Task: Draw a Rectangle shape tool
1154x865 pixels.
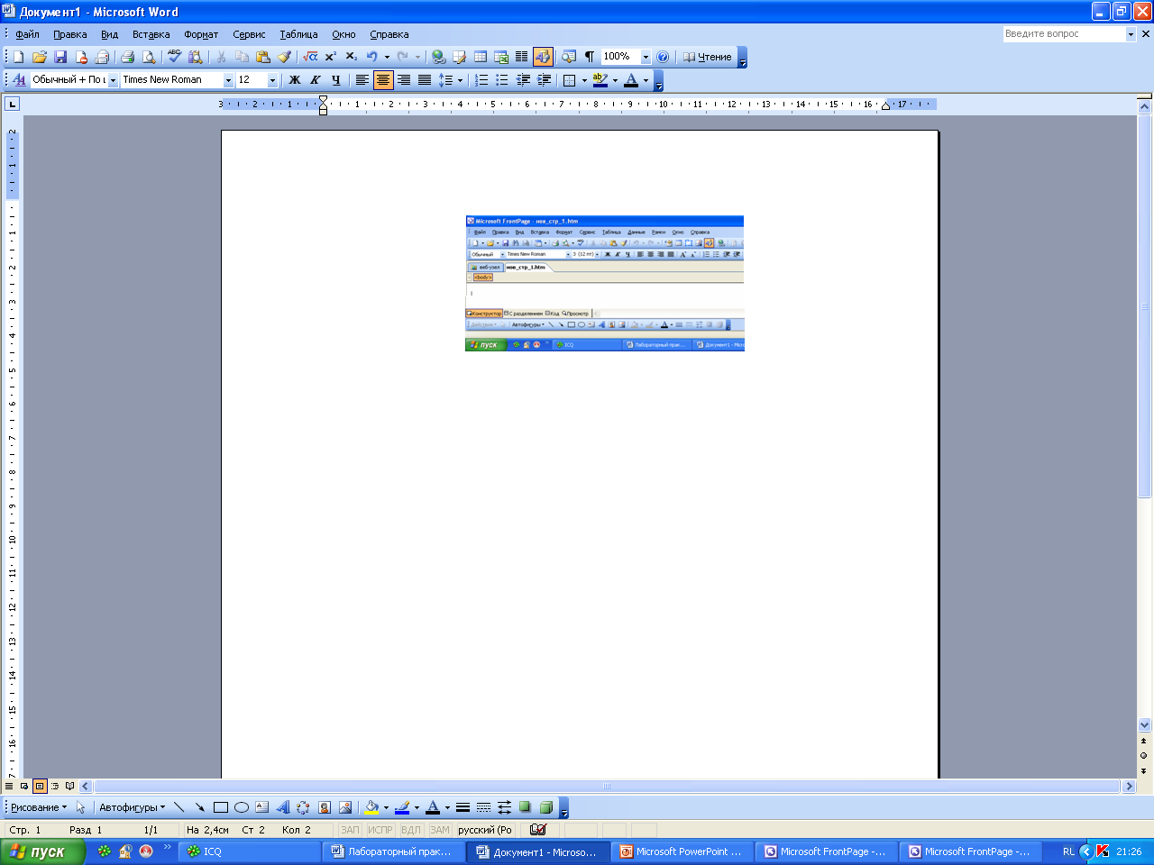Action: [x=221, y=807]
